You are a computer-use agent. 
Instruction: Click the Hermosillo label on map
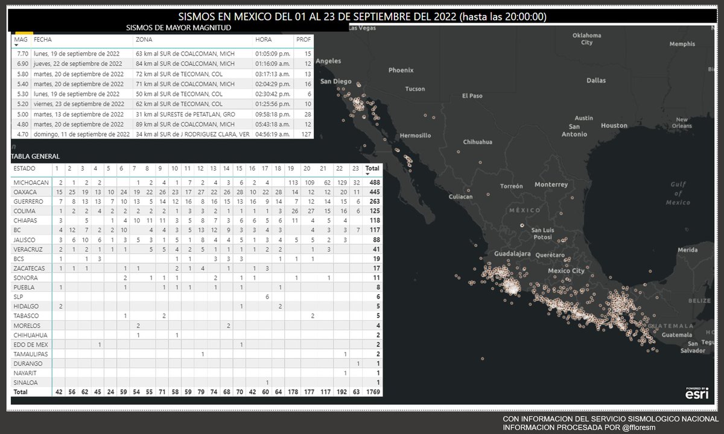coord(415,135)
